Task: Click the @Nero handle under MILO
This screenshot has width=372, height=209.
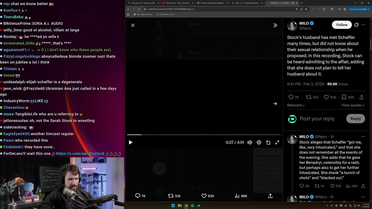Action: 305,28
